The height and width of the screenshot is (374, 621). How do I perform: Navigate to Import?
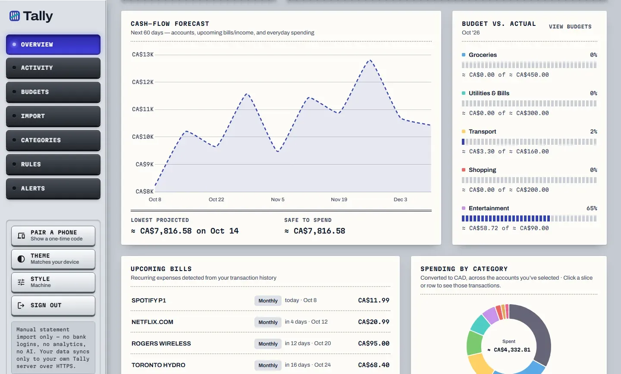tap(53, 116)
